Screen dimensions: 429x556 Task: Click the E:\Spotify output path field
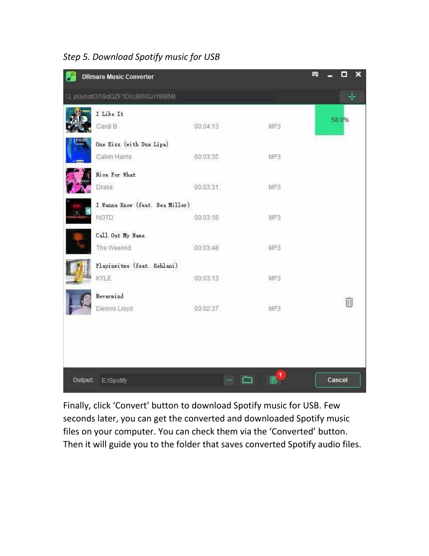click(x=162, y=380)
